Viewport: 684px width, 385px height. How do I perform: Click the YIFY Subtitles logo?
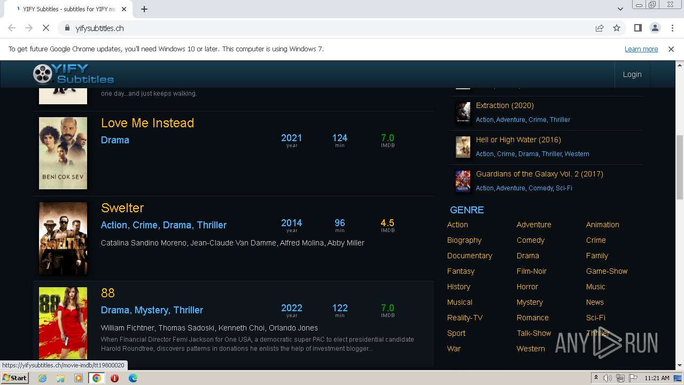coord(73,74)
